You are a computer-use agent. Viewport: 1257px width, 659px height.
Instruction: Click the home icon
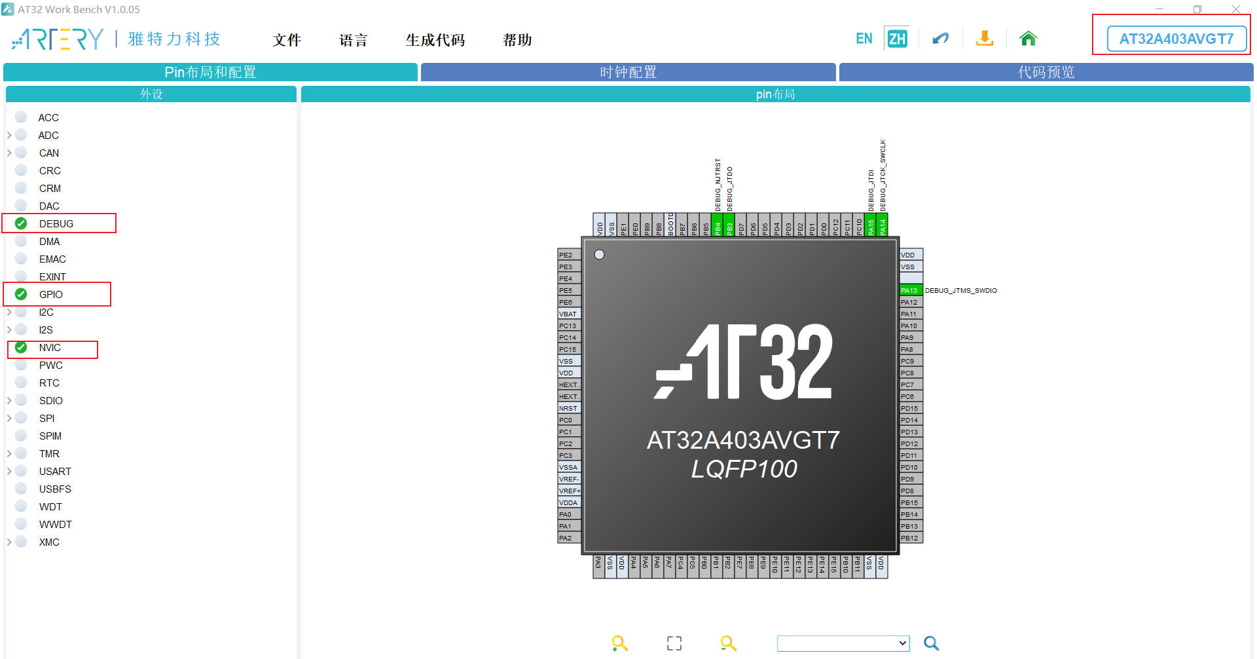(x=1027, y=38)
